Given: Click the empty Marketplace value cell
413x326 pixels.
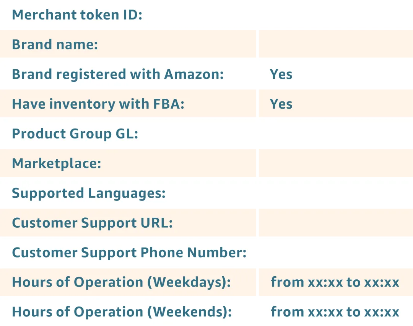Looking at the screenshot, I should [x=335, y=163].
